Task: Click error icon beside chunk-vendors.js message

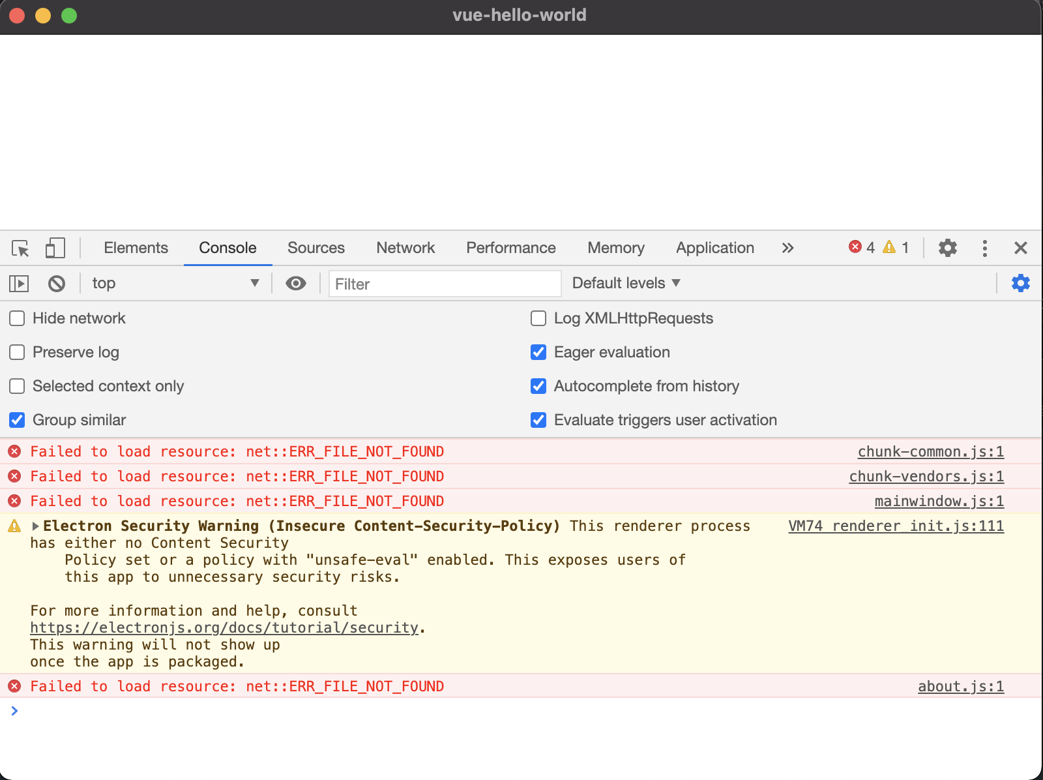Action: 14,476
